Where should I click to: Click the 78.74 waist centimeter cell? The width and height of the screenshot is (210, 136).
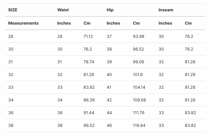[89, 62]
